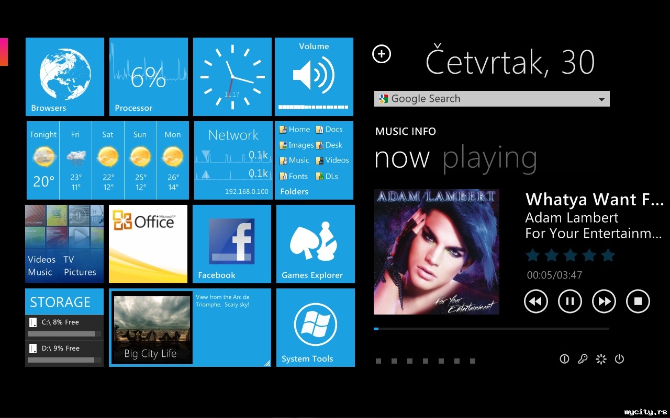Open Music folder in Folders tile

point(294,160)
